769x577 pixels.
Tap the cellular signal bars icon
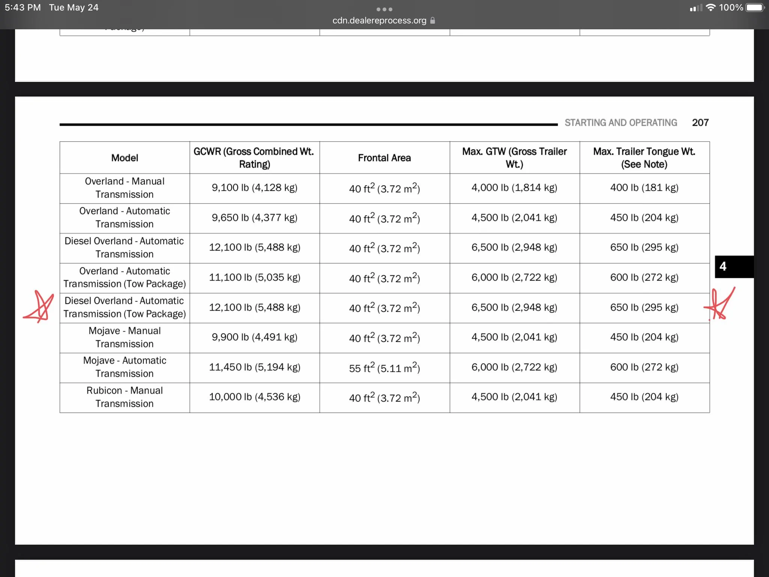[x=696, y=8]
